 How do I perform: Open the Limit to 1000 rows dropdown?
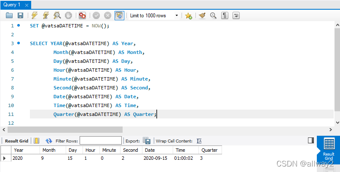177,16
